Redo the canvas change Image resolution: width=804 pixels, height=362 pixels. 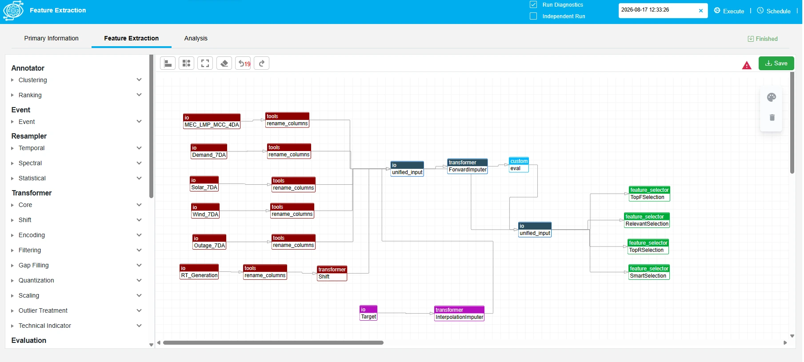click(262, 64)
